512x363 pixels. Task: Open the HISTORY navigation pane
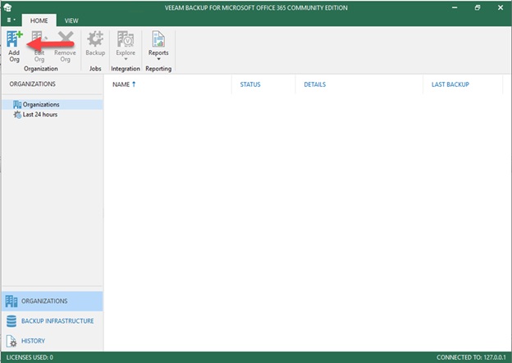[x=53, y=341]
